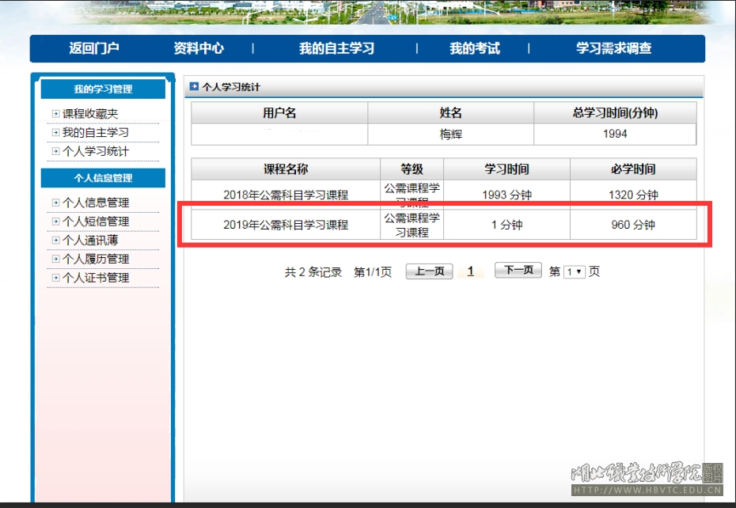
Task: Click the icon beside 个人信息管理 link
Action: point(55,203)
